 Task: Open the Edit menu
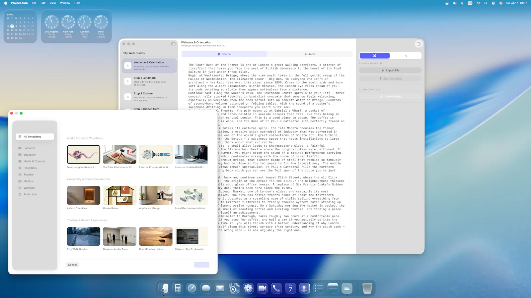pos(43,3)
